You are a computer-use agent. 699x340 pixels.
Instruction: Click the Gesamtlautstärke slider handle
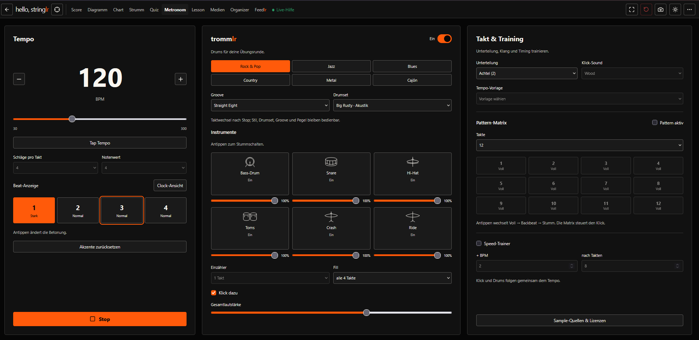tap(367, 312)
